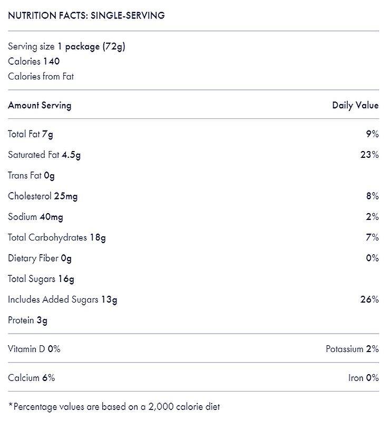
Task: Click the Nutrition Facts: Single-Serving heading
Action: tap(86, 15)
